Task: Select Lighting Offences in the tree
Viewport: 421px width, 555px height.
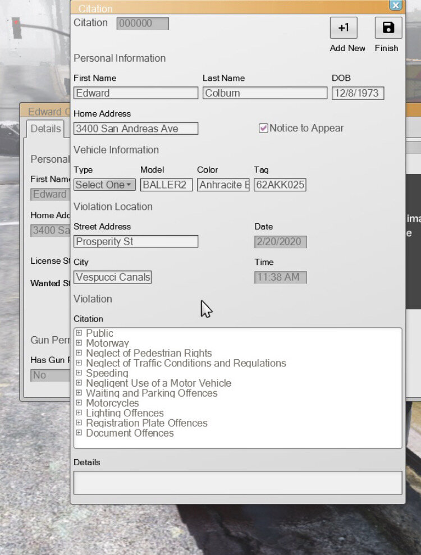Action: [125, 413]
